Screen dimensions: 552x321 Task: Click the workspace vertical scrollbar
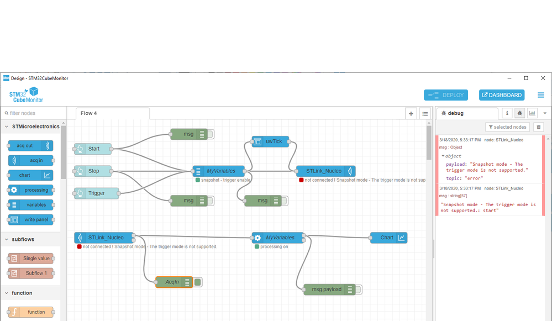point(429,143)
